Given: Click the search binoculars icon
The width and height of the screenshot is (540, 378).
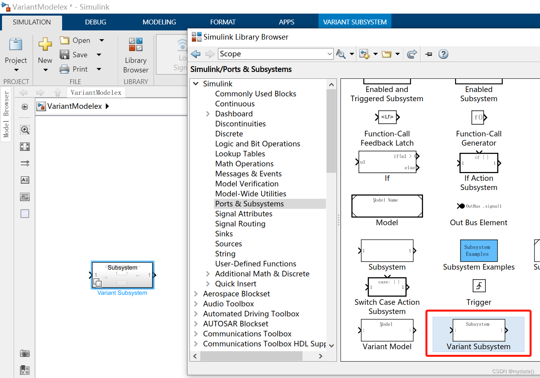Looking at the screenshot, I should (341, 54).
